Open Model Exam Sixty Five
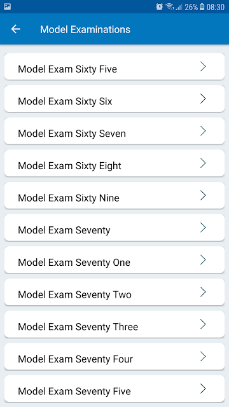The width and height of the screenshot is (229, 407). click(x=114, y=66)
